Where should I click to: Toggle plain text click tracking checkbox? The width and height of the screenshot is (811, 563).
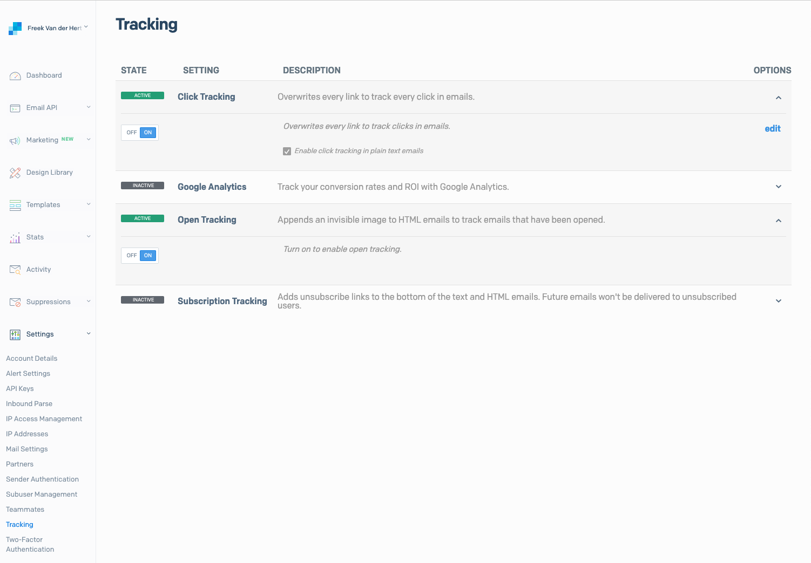[287, 152]
